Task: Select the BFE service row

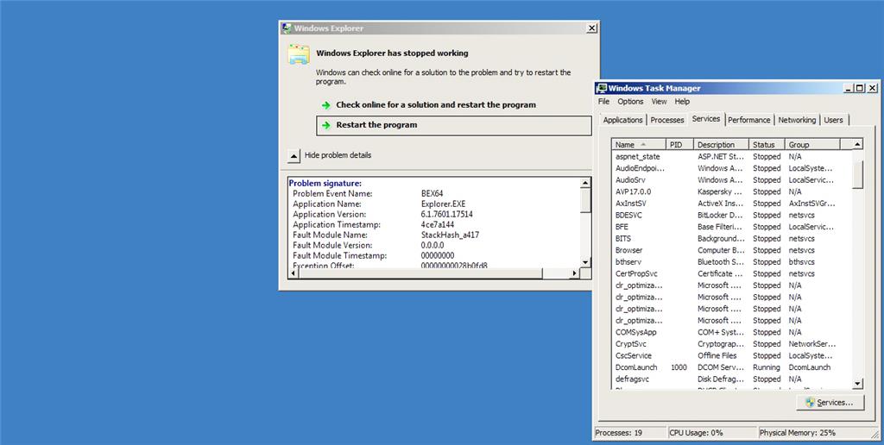Action: click(732, 227)
